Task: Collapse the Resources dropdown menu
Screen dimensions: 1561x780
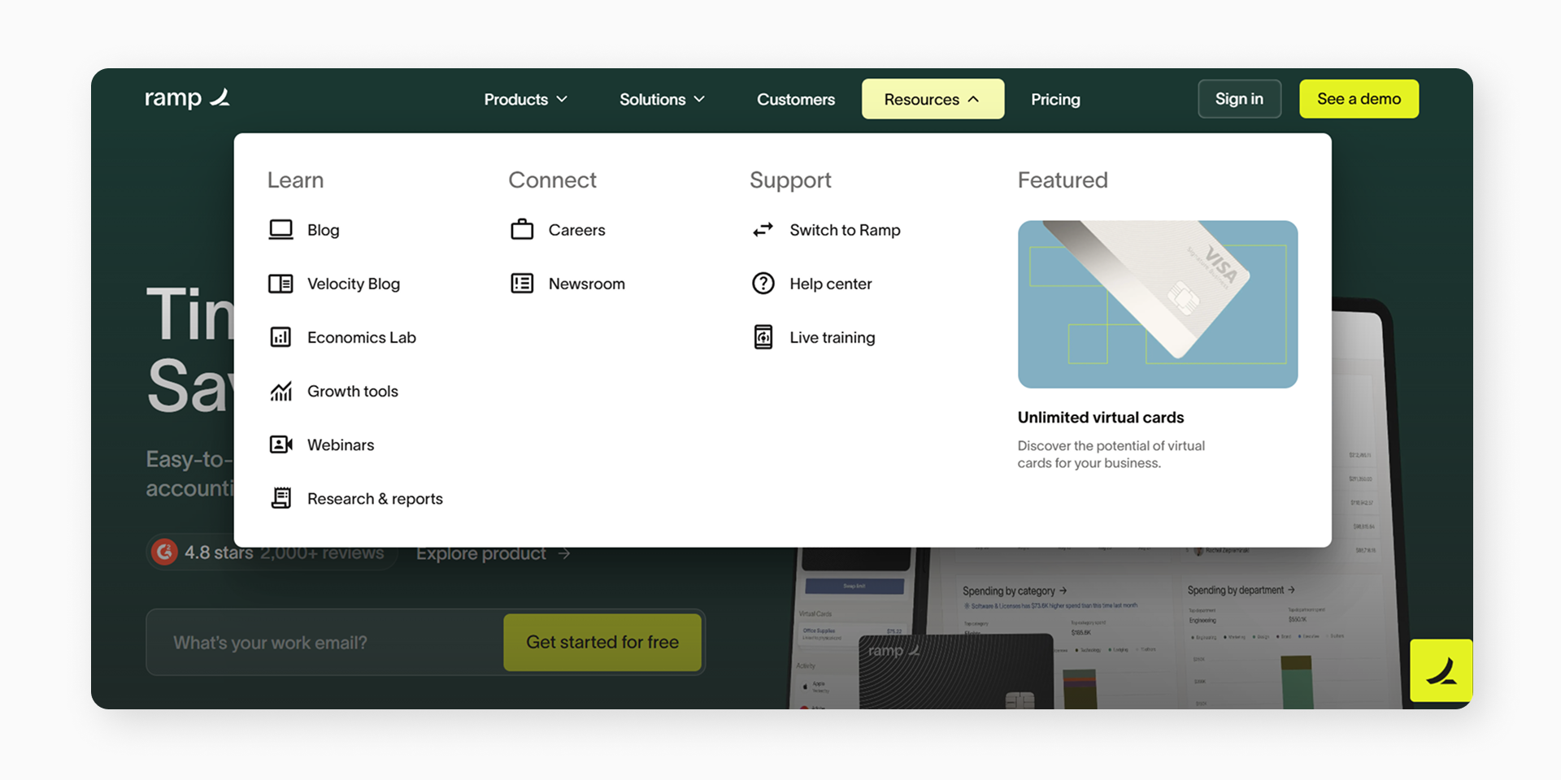Action: coord(933,99)
